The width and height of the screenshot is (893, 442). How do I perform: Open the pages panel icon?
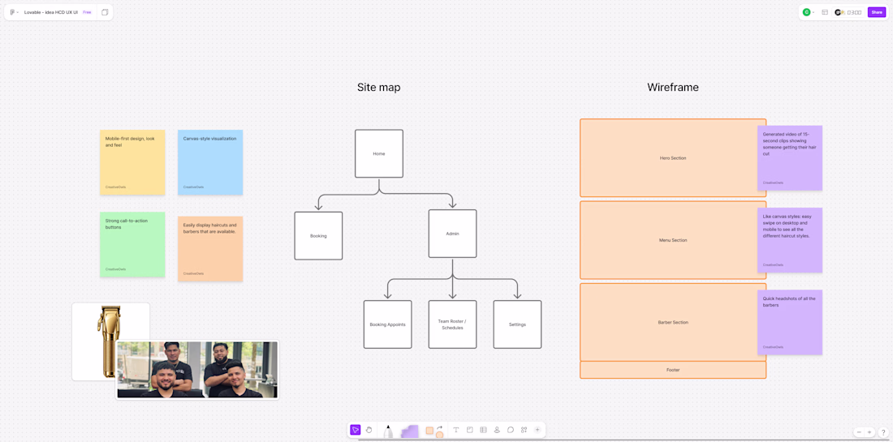click(x=105, y=12)
